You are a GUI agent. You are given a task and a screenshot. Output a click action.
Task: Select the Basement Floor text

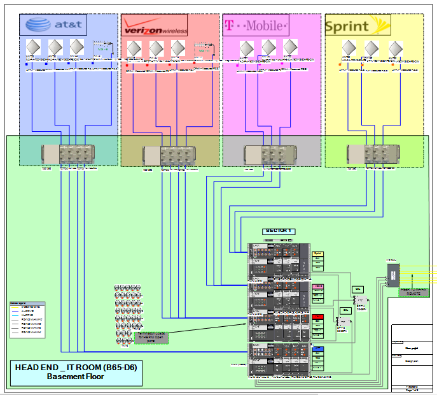click(x=76, y=377)
